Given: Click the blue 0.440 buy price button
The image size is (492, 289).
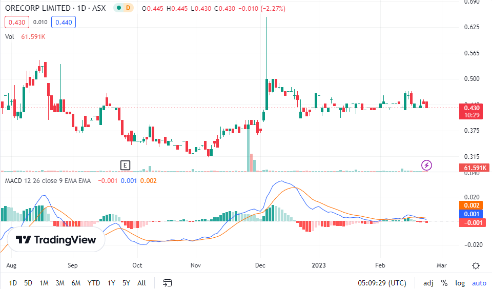Looking at the screenshot, I should [x=64, y=22].
